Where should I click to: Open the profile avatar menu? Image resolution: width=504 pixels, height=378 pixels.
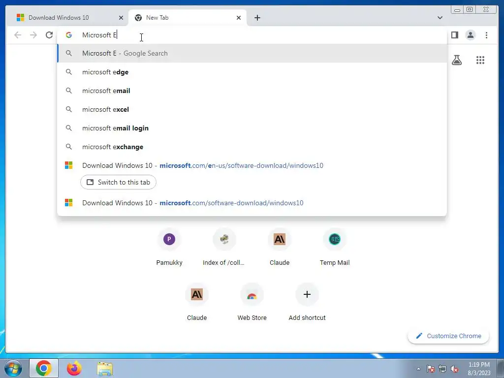click(x=470, y=35)
